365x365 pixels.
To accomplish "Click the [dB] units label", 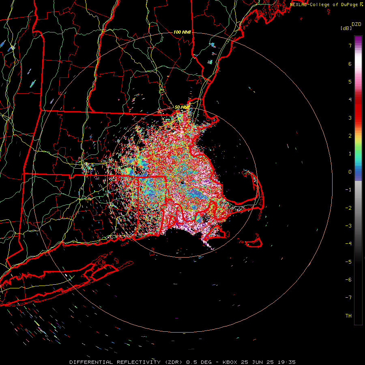I will (x=346, y=28).
